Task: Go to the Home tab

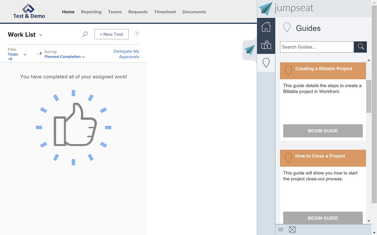Action: coord(68,12)
